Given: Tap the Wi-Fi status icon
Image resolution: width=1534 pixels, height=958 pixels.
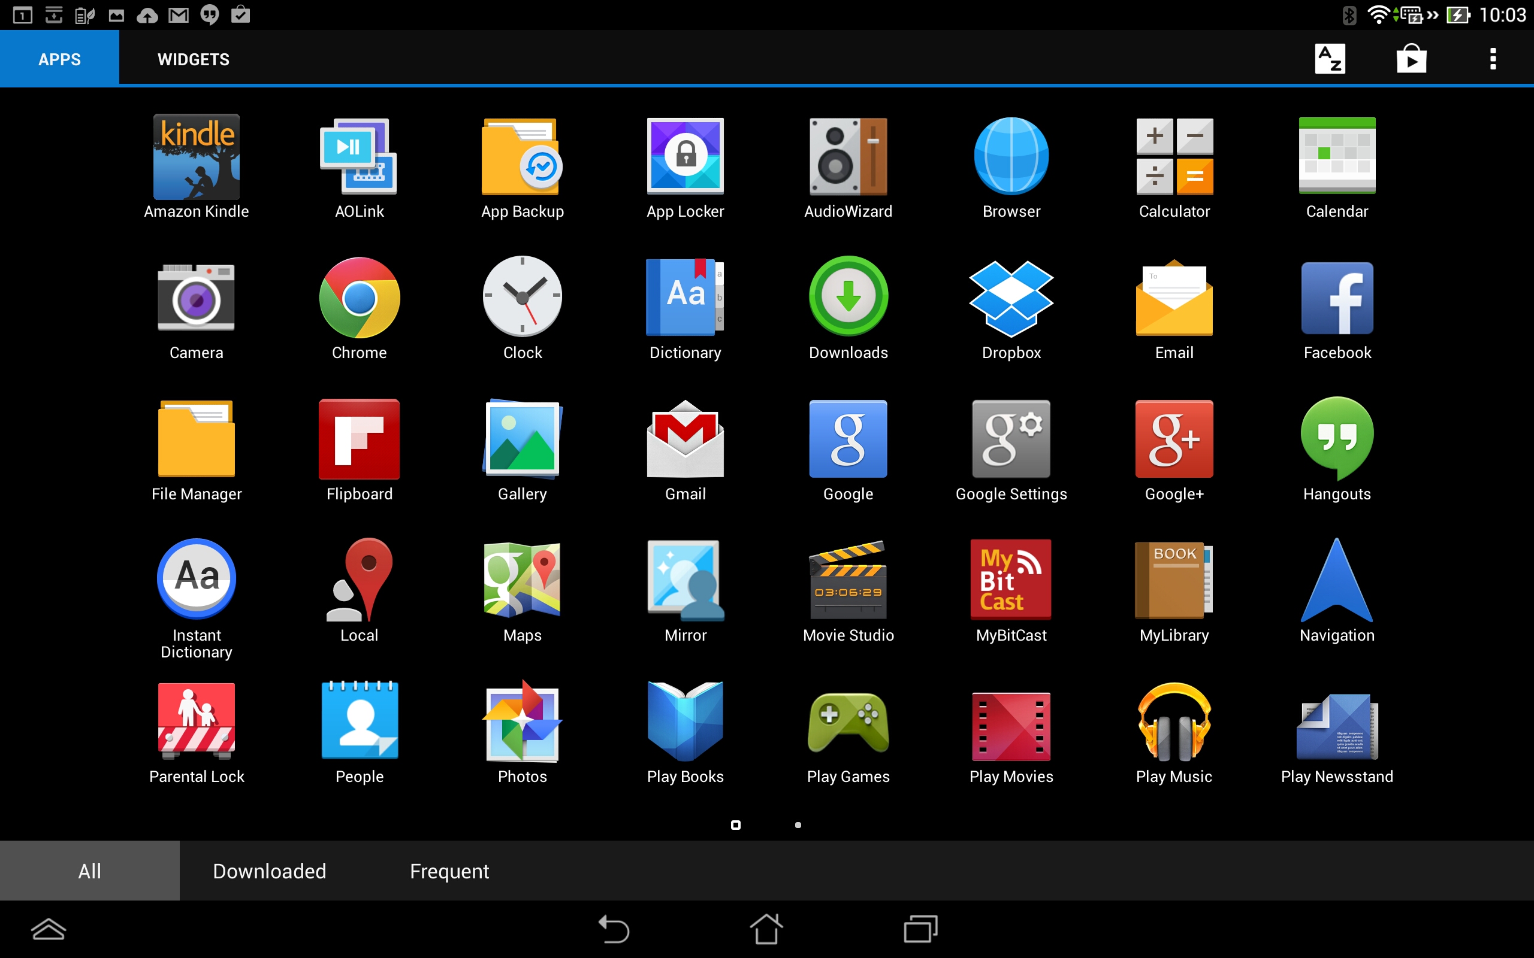Looking at the screenshot, I should (x=1378, y=14).
